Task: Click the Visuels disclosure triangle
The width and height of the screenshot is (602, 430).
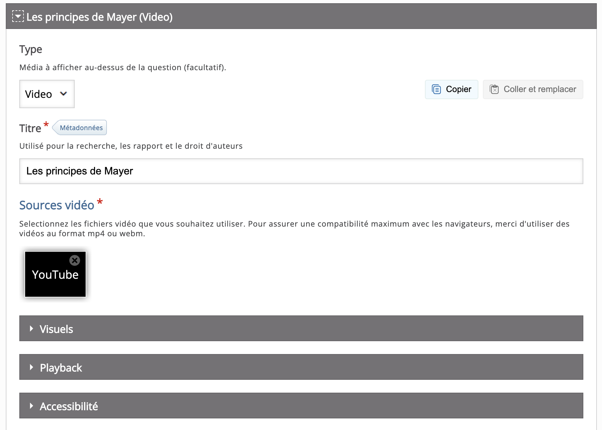Action: click(x=31, y=329)
